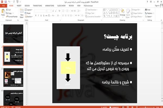Select slide 1 thumbnail

[x=13, y=34]
